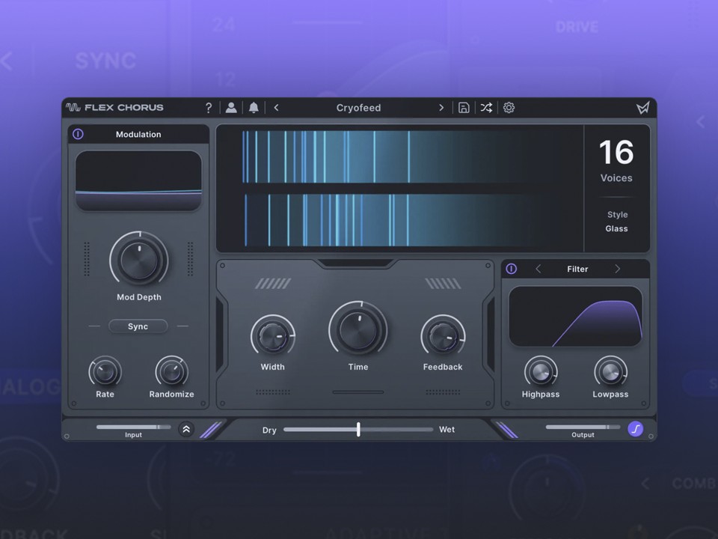Click the Lowpass knob

pyautogui.click(x=610, y=372)
